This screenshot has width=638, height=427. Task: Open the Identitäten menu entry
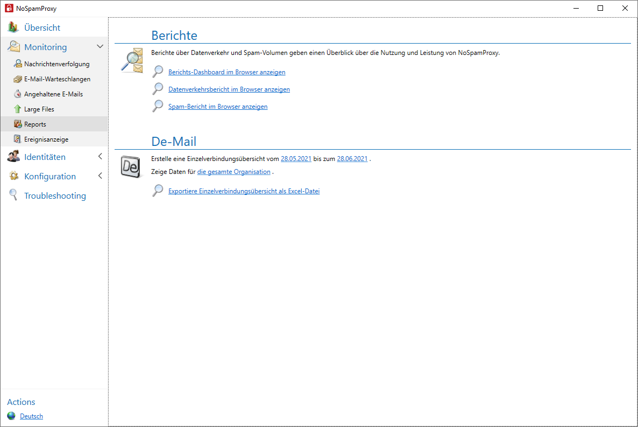(45, 157)
